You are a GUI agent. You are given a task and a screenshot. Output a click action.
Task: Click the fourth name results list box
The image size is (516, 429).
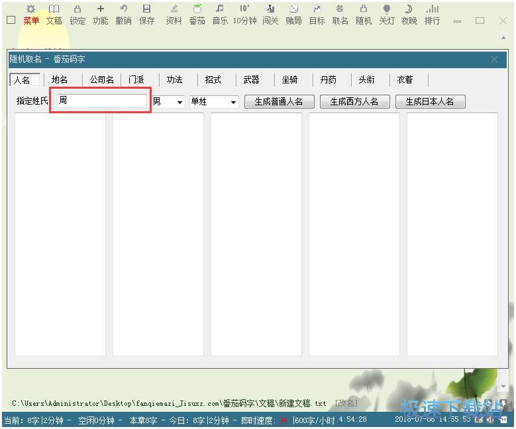point(354,234)
